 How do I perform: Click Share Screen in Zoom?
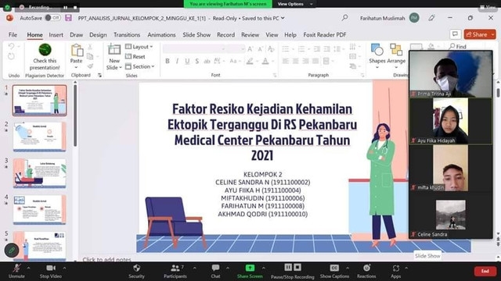[x=250, y=272]
